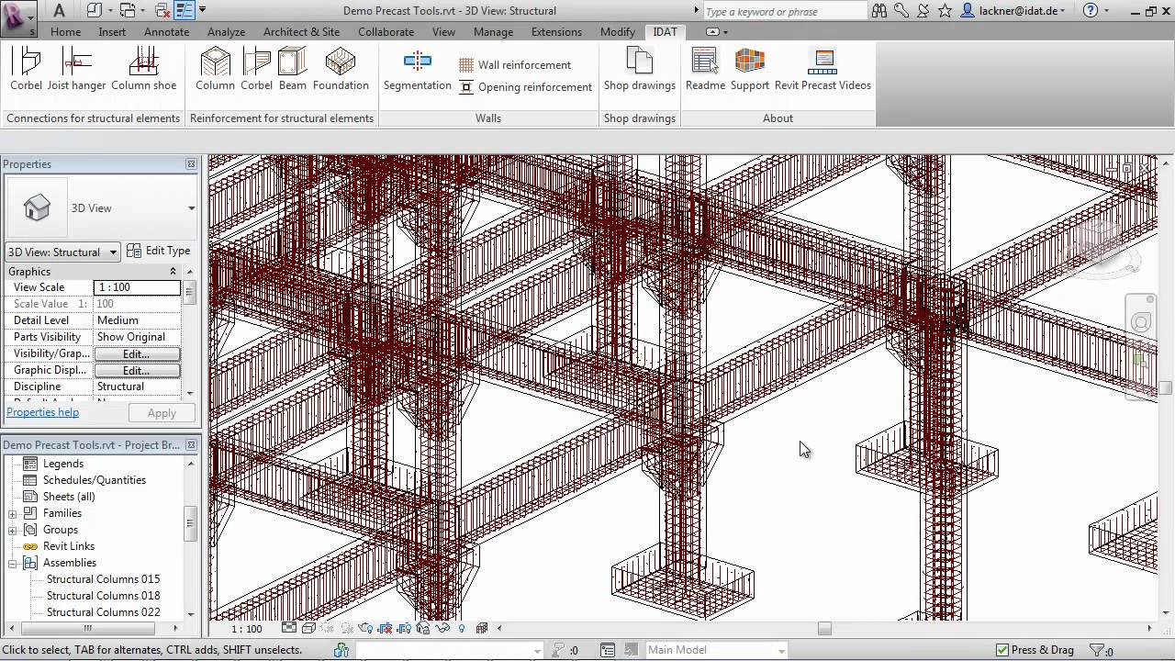Image resolution: width=1175 pixels, height=661 pixels.
Task: Click binoculars search icon
Action: point(879,11)
